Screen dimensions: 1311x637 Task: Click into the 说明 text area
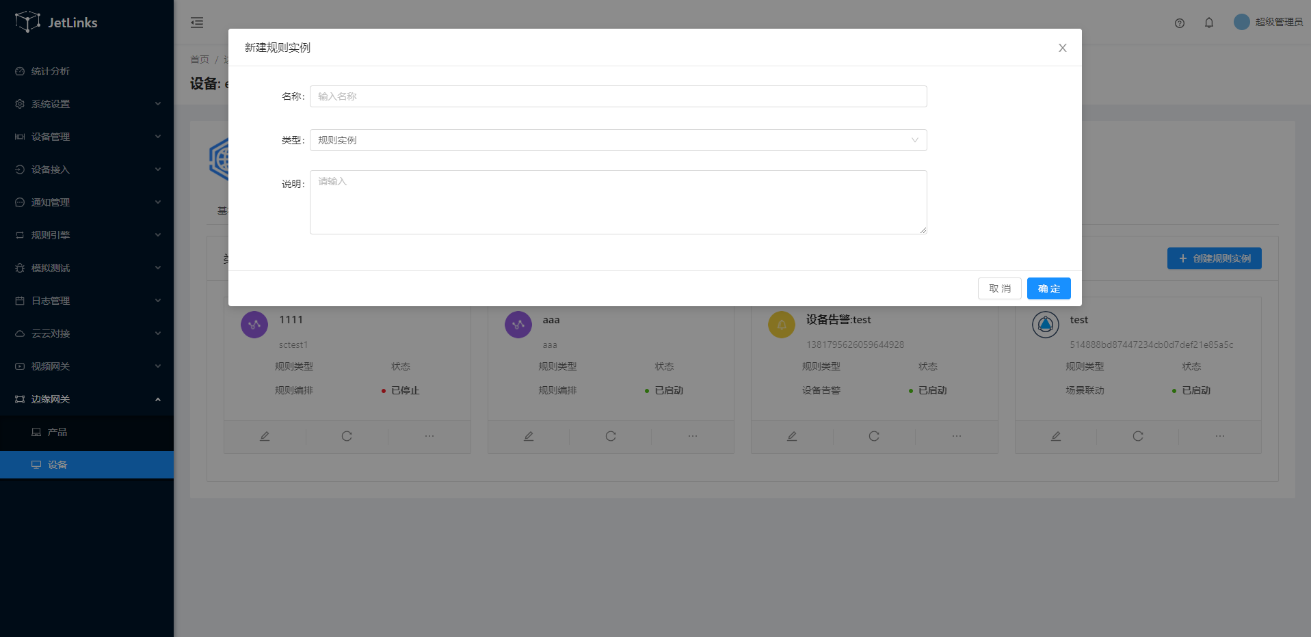618,202
